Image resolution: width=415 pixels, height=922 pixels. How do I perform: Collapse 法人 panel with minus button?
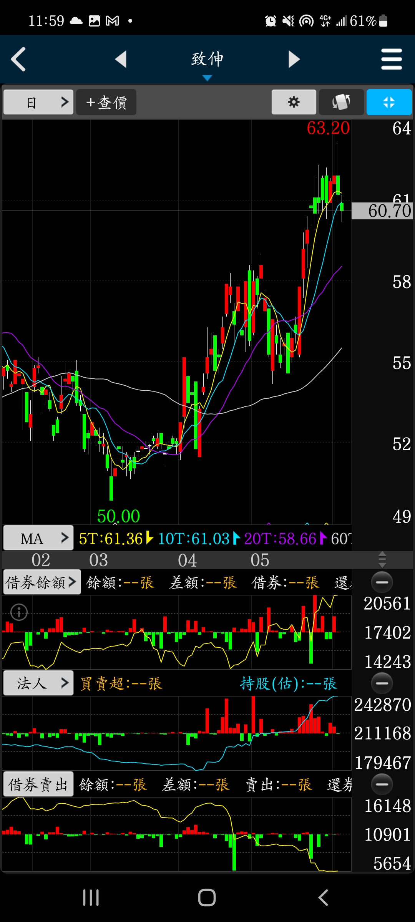click(382, 683)
